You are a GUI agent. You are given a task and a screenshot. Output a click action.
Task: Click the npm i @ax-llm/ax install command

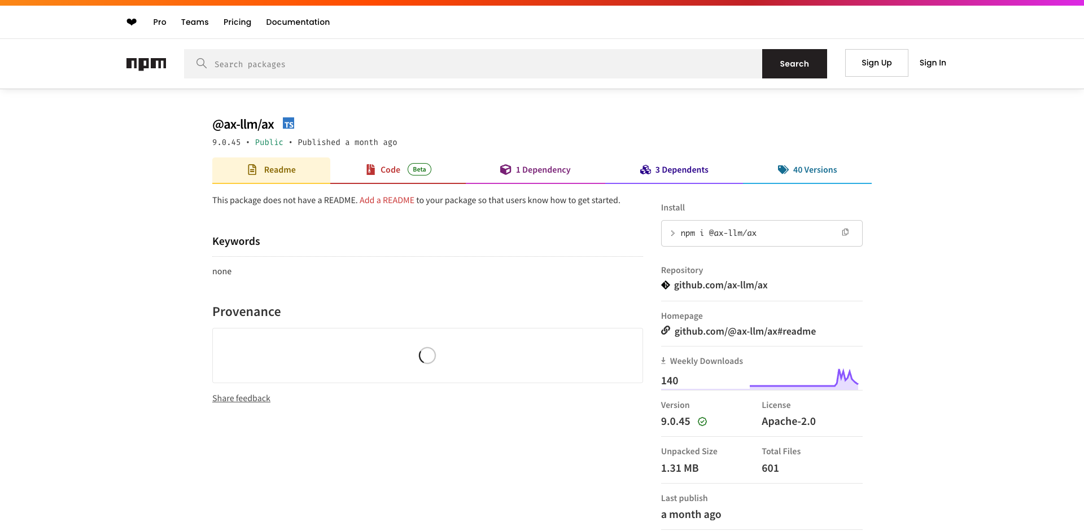point(718,233)
